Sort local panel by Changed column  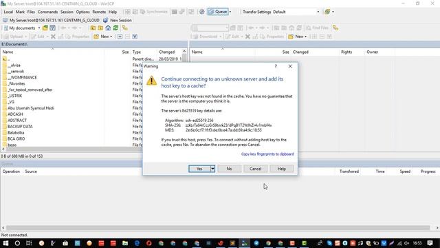pyautogui.click(x=169, y=52)
